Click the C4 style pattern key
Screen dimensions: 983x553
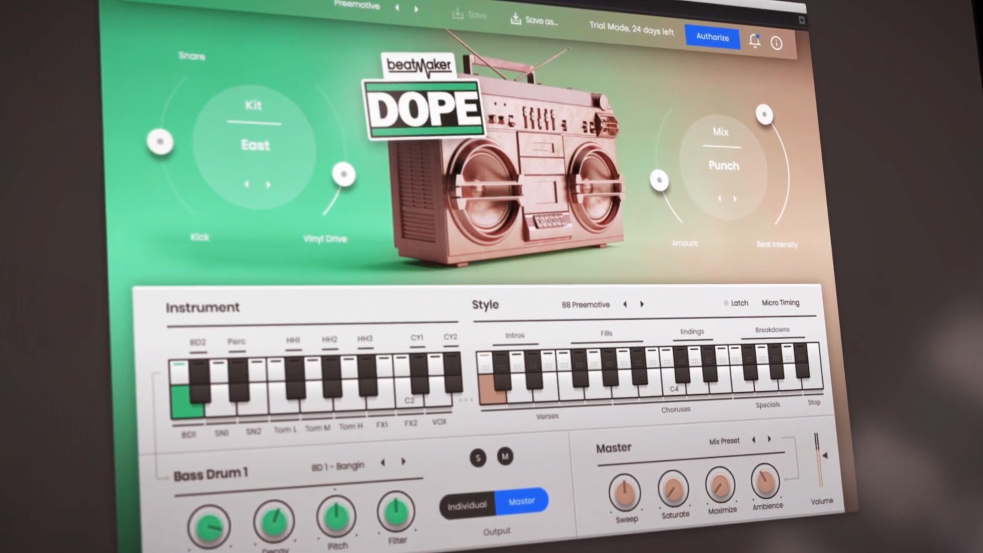674,389
